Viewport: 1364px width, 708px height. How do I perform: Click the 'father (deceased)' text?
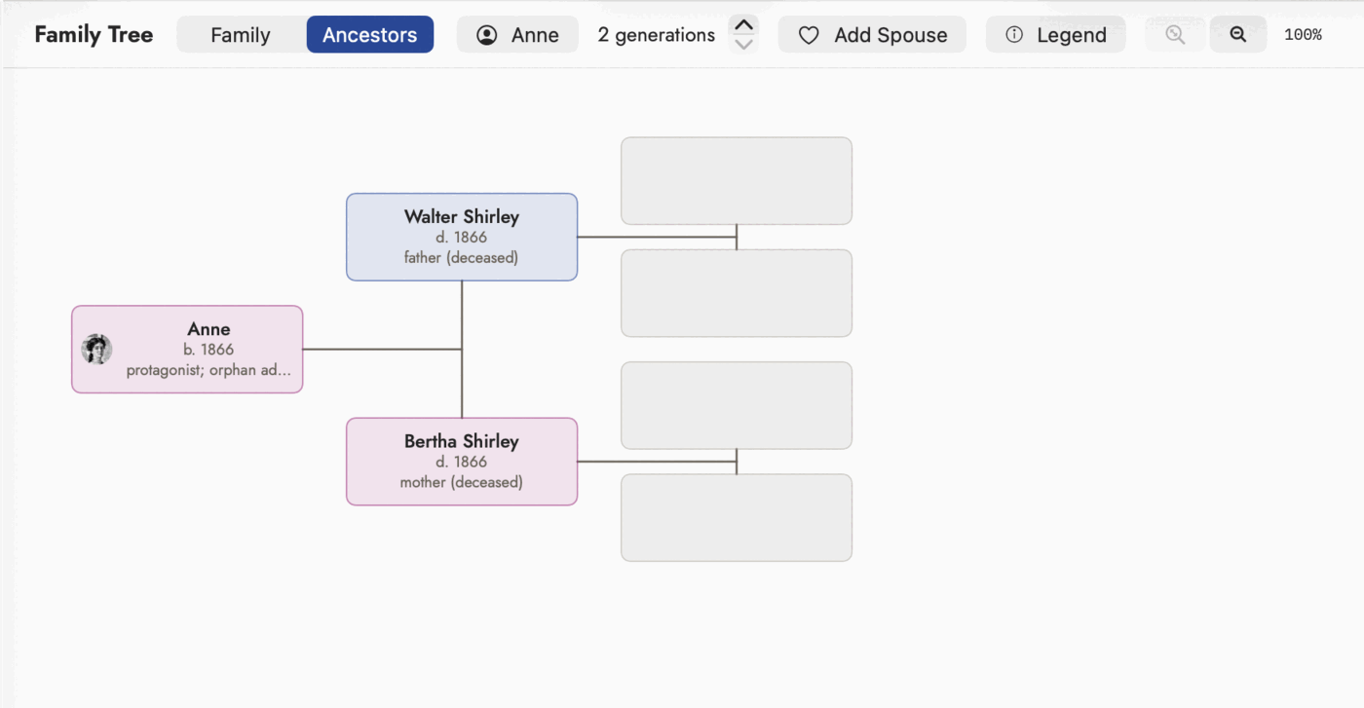pos(462,258)
